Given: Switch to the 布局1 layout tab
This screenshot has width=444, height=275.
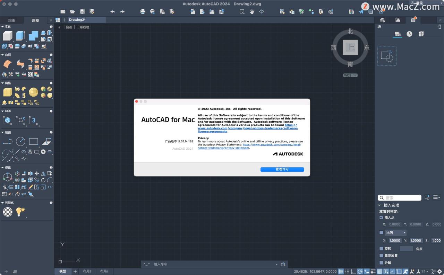Looking at the screenshot, I should [87, 271].
